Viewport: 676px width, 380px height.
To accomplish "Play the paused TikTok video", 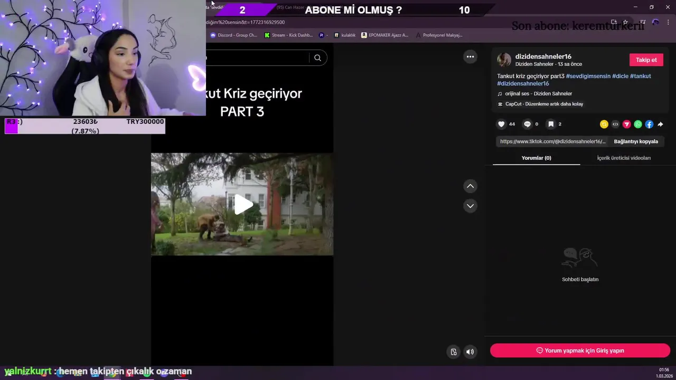I will click(242, 204).
